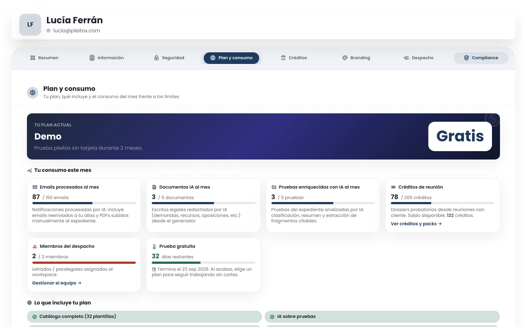This screenshot has height=327, width=524.
Task: Click the Información tab profile icon
Action: click(x=92, y=58)
